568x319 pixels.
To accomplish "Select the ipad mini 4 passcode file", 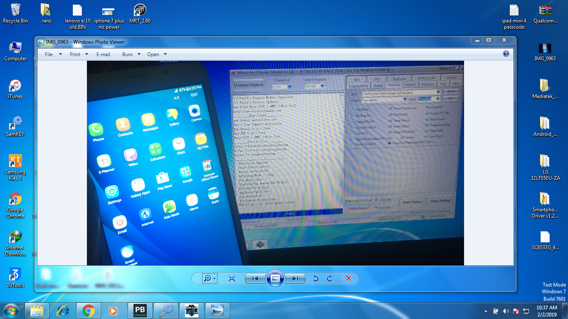I will (x=514, y=17).
